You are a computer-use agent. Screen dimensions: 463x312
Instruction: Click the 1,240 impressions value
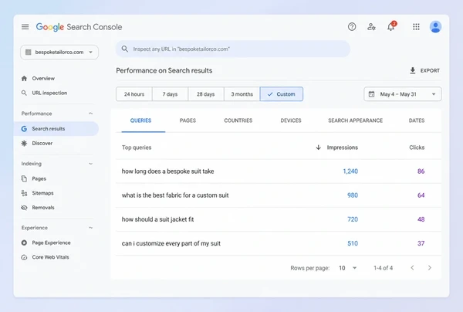click(350, 171)
